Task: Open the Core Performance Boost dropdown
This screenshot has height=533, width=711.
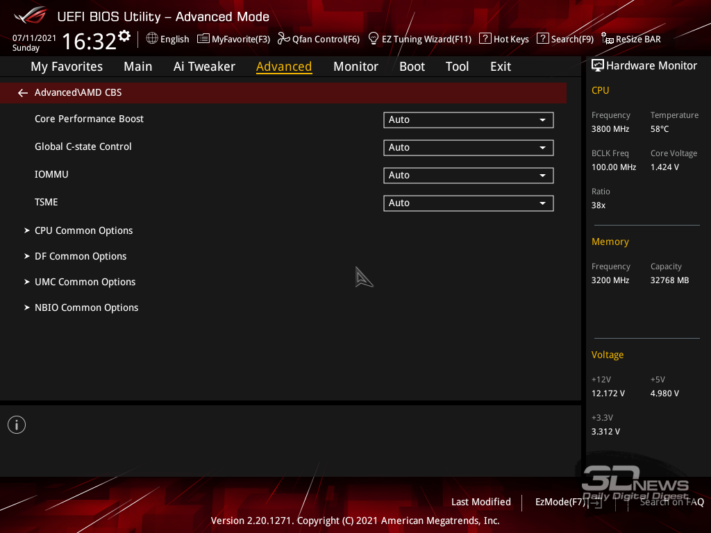Action: [x=469, y=119]
